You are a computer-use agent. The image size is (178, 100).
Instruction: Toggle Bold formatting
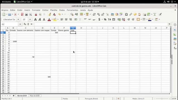(35, 19)
